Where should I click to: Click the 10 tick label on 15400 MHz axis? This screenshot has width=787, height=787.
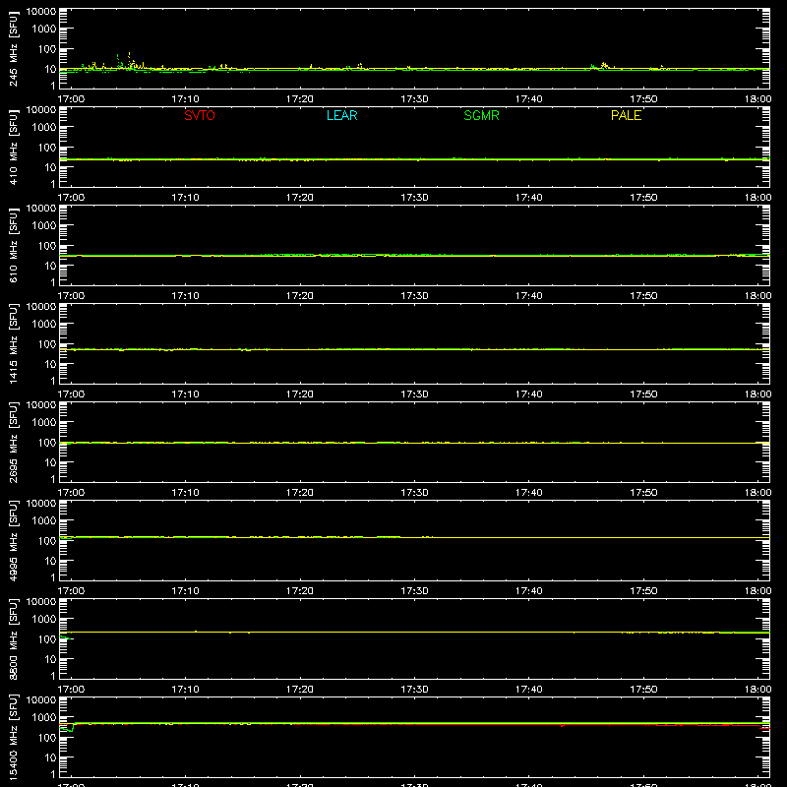click(50, 757)
